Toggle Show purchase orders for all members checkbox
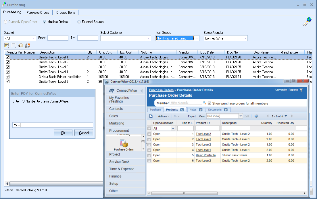This screenshot has height=199, width=317. pos(210,103)
